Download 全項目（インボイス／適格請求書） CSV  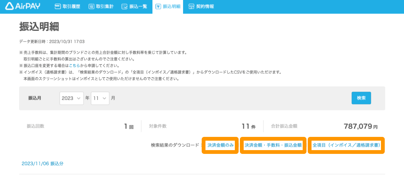pyautogui.click(x=346, y=145)
